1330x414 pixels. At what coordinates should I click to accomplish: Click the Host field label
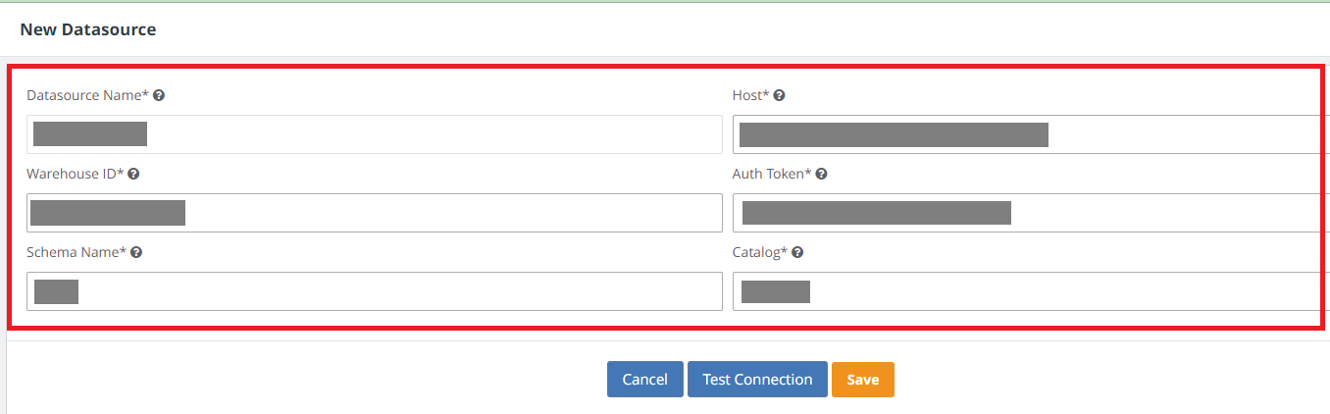click(750, 96)
